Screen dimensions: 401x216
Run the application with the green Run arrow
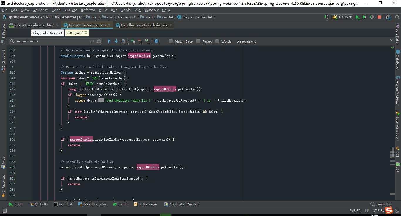click(x=358, y=17)
